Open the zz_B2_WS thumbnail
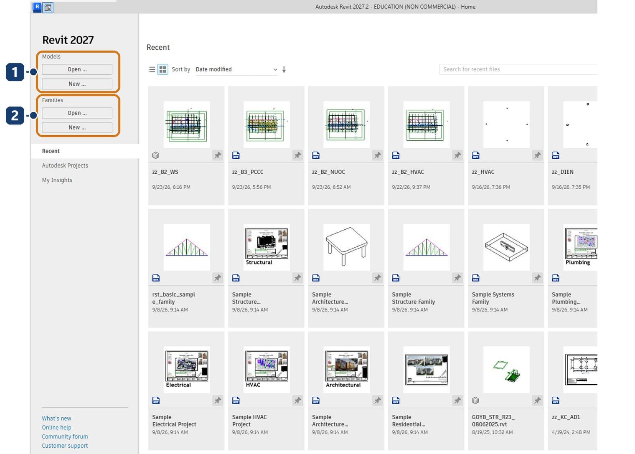The image size is (635, 454). [187, 124]
